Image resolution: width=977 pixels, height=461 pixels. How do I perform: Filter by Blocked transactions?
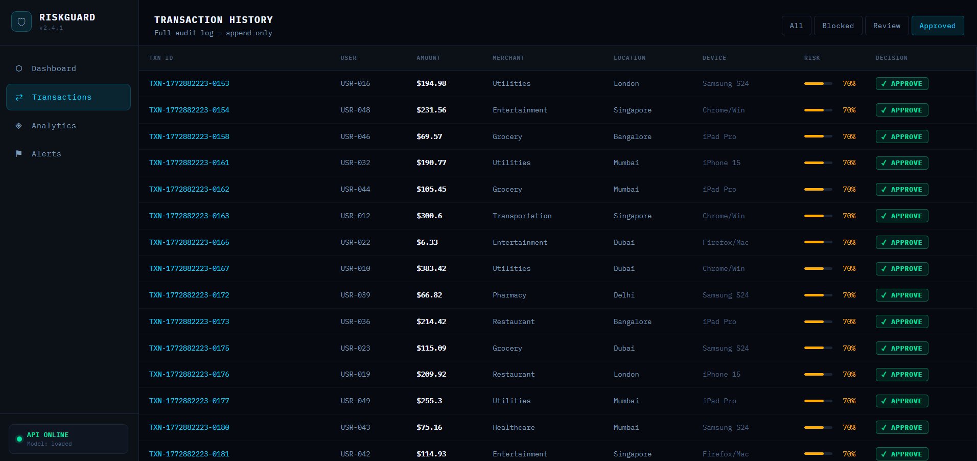pos(838,26)
